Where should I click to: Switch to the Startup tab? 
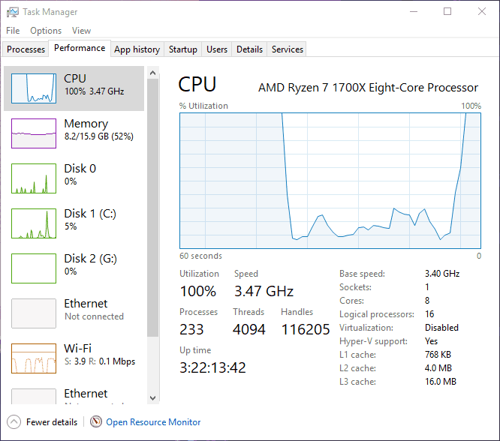tap(183, 49)
